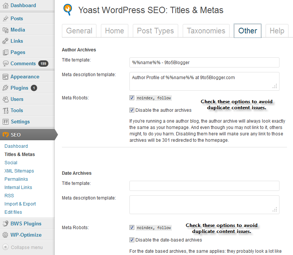Image resolution: width=293 pixels, height=255 pixels.
Task: Click the WP-Optimize gear icon
Action: click(x=5, y=235)
